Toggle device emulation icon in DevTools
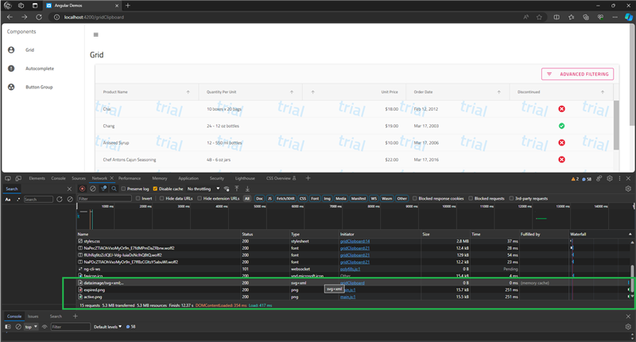 pos(19,178)
